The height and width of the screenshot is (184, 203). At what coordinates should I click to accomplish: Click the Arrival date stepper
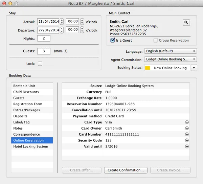(x=62, y=22)
